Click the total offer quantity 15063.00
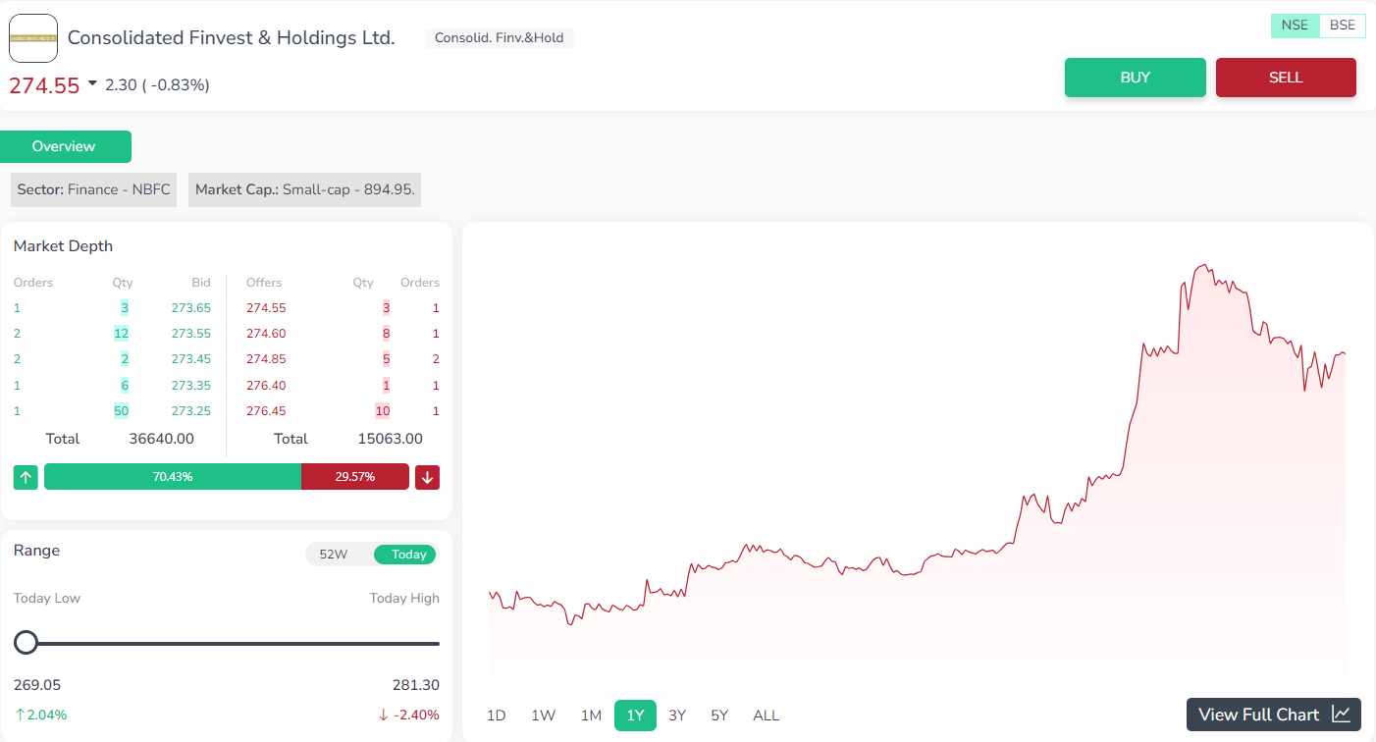This screenshot has width=1376, height=742. [391, 439]
